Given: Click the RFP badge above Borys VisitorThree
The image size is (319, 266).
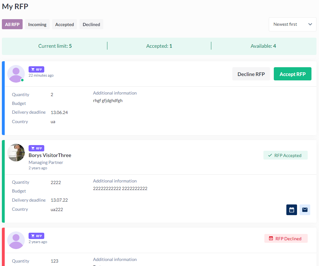Looking at the screenshot, I should point(36,148).
